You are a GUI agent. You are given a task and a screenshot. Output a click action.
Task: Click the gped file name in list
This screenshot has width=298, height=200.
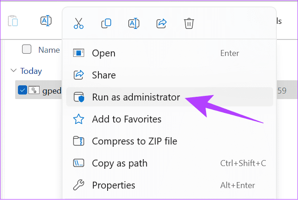click(51, 91)
